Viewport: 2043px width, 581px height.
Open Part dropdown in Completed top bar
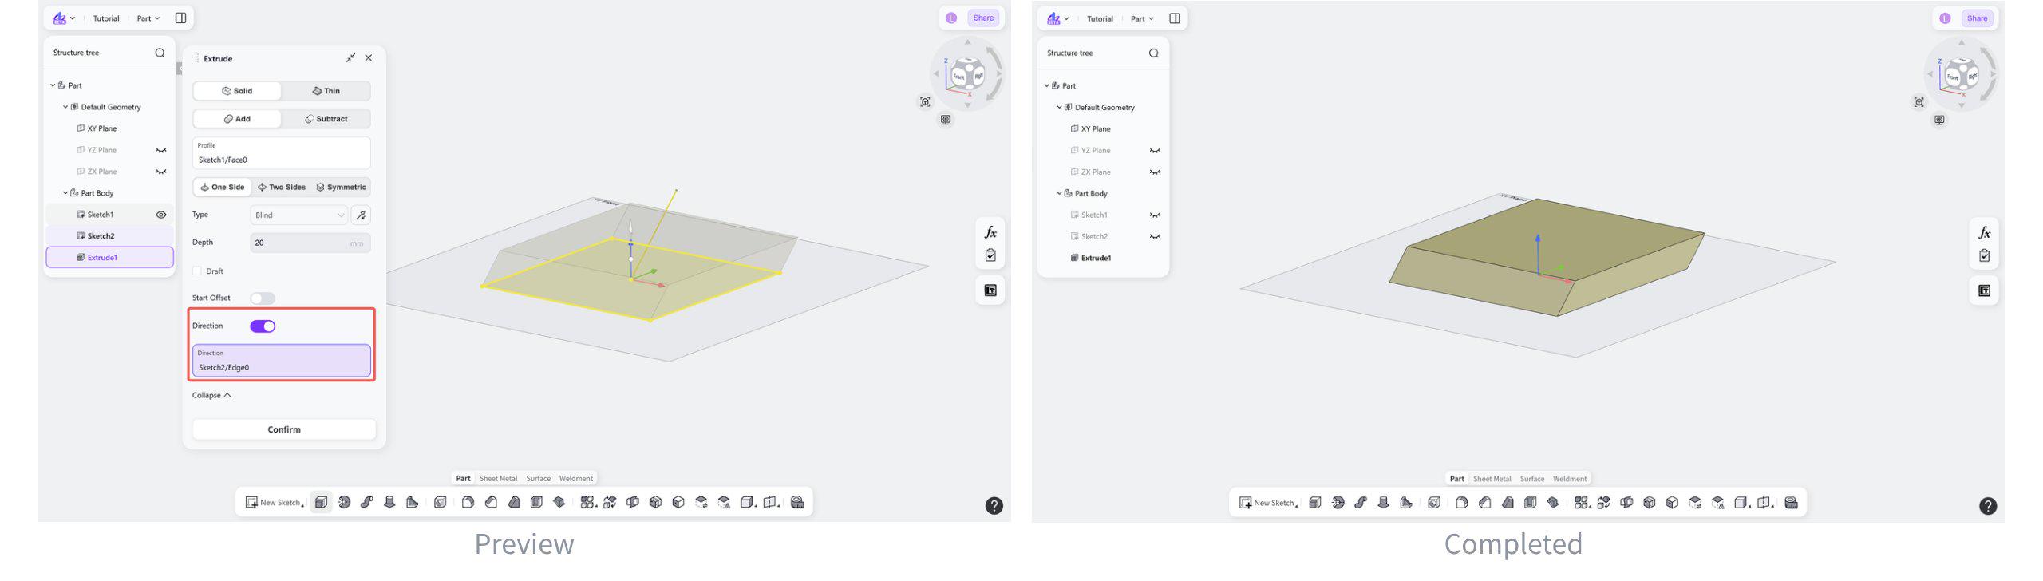(1142, 18)
